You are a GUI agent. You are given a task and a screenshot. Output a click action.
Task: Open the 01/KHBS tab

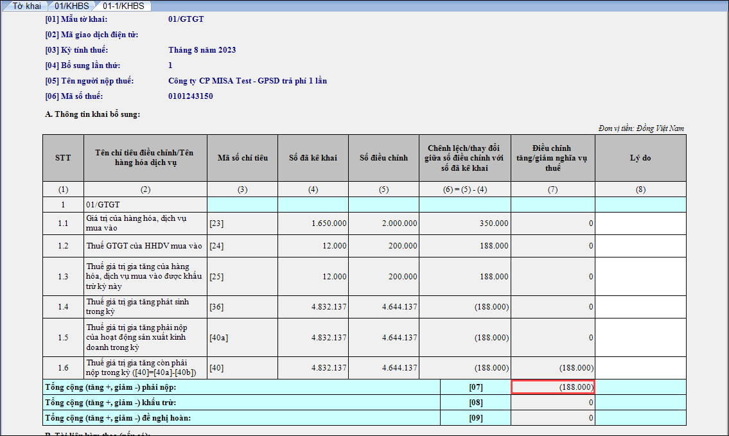(71, 6)
